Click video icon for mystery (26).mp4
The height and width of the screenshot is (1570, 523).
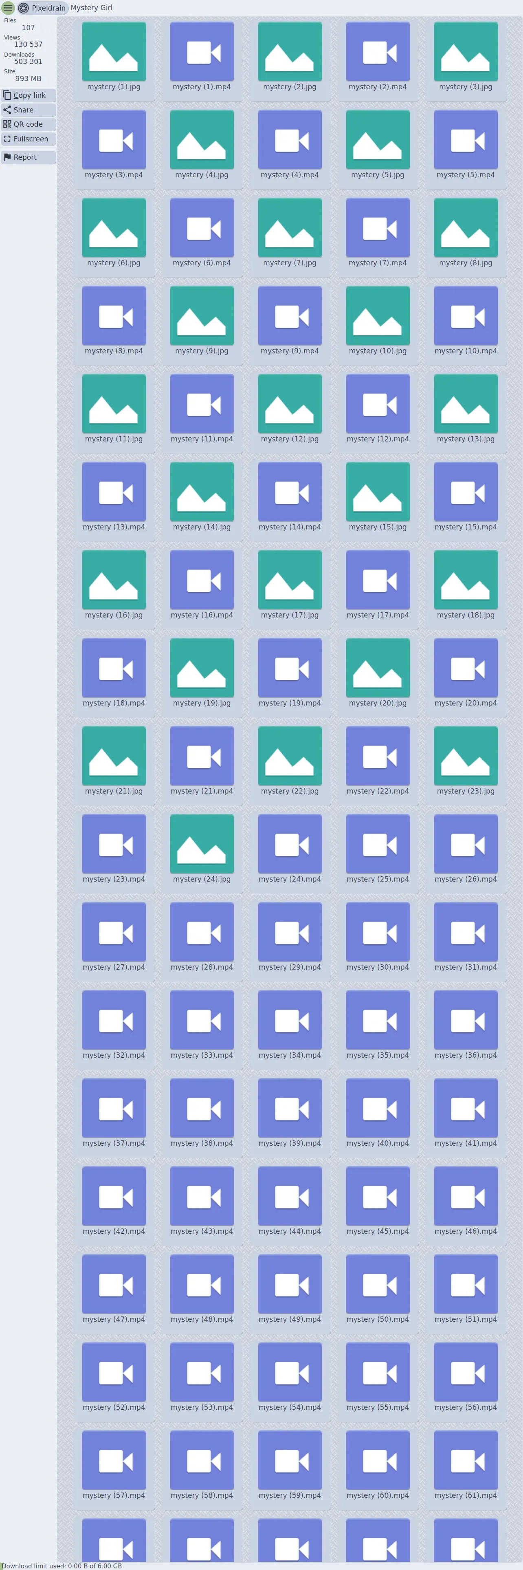tap(466, 844)
